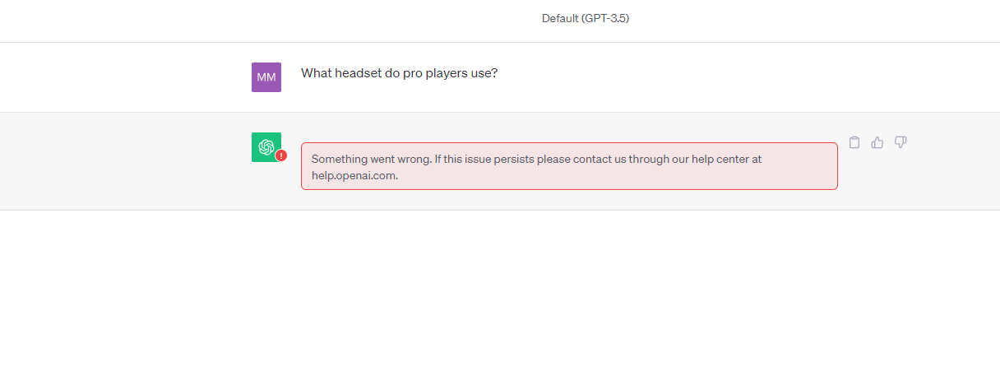The width and height of the screenshot is (1000, 366).
Task: Click the purple MM user avatar
Action: point(266,77)
